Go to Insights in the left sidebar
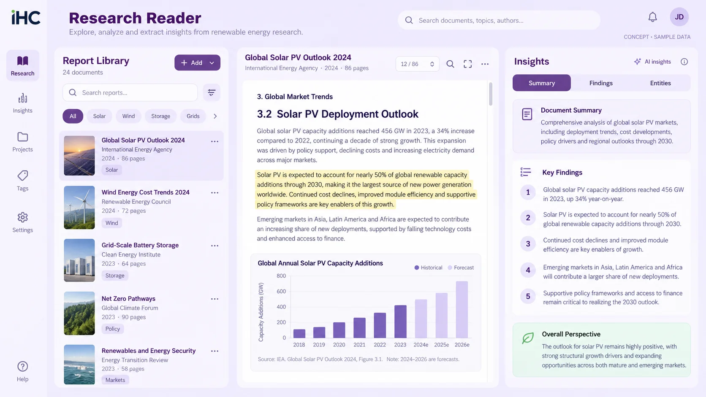Viewport: 706px width, 397px height. (x=23, y=103)
